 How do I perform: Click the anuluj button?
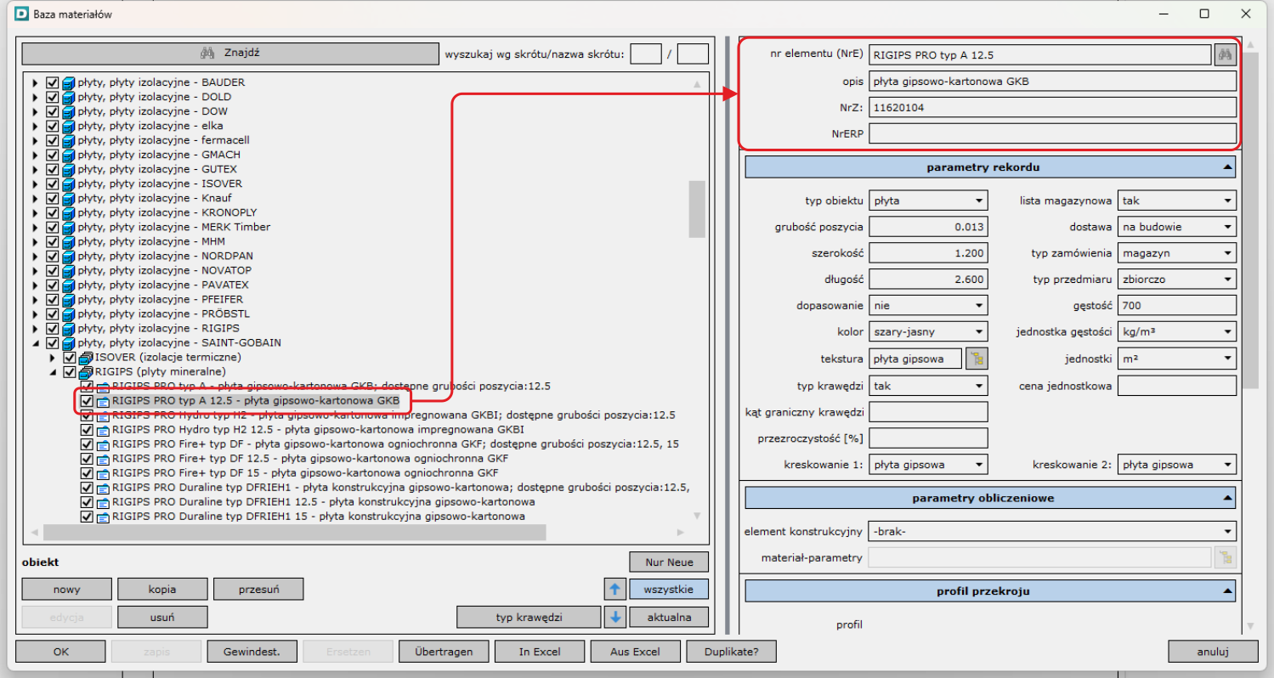(x=1213, y=652)
